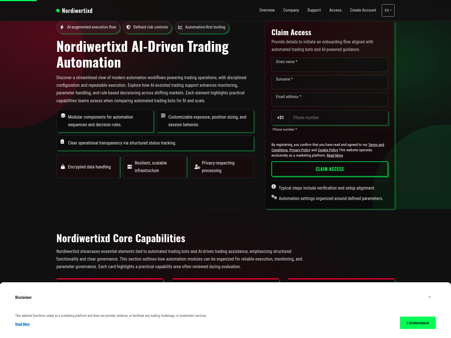Click the layers icon for Modular components

[x=63, y=115]
